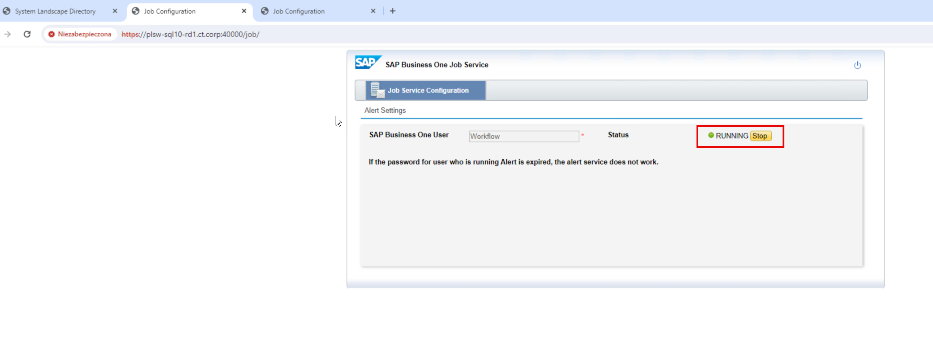Click the Niezabezpieczona security label
The width and height of the screenshot is (933, 337).
click(84, 34)
